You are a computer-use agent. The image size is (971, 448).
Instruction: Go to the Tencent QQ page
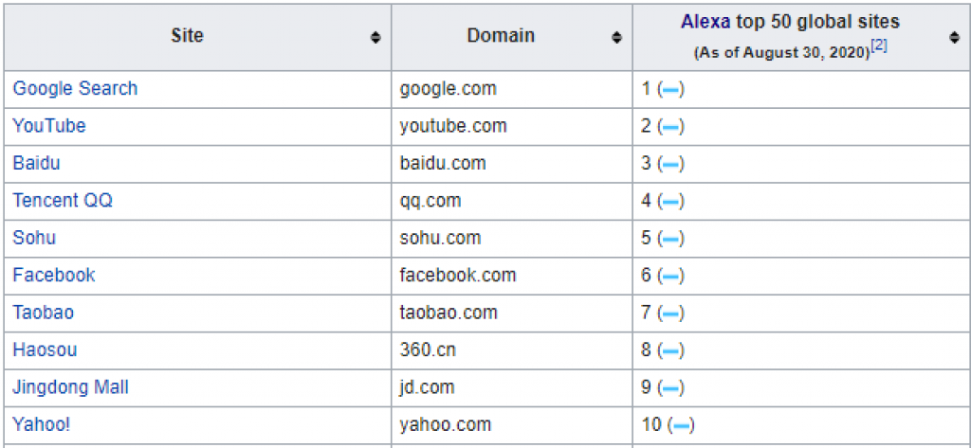coord(63,201)
